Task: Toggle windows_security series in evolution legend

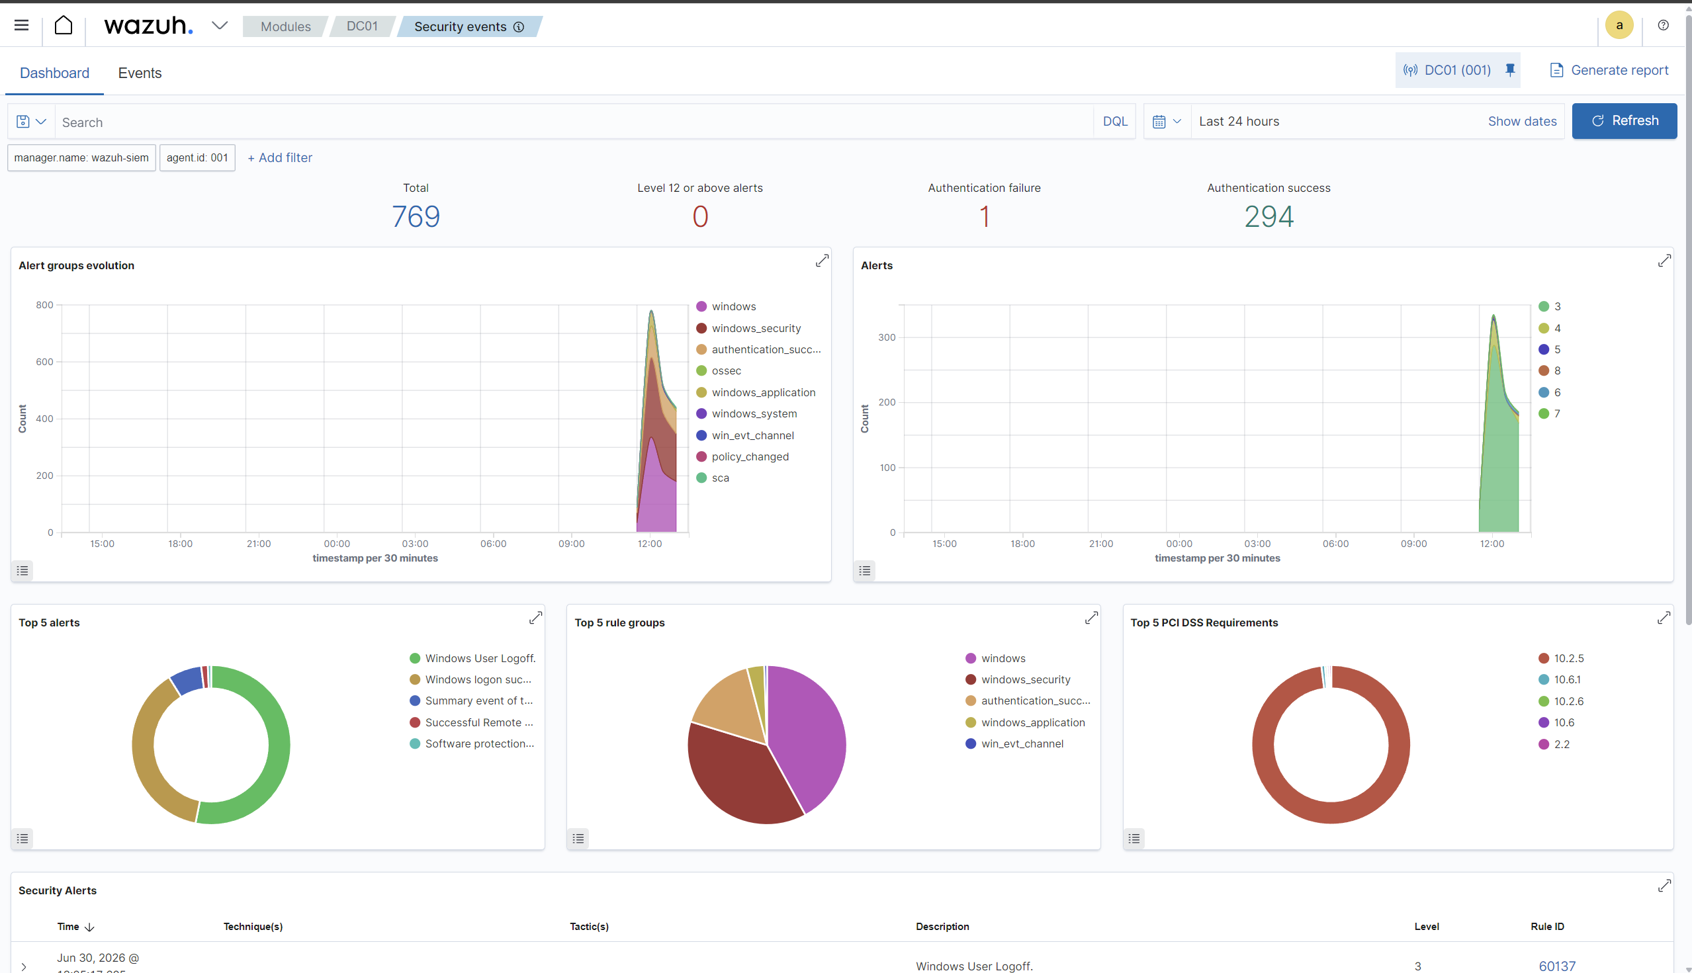Action: coord(756,328)
